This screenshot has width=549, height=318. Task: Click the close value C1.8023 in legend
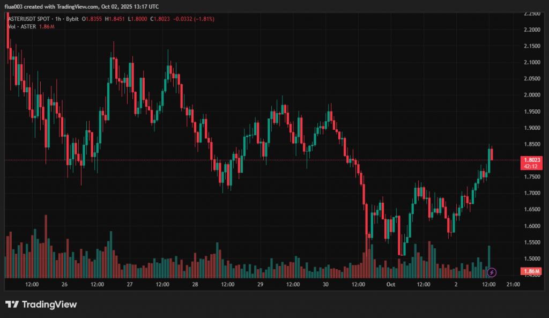160,19
